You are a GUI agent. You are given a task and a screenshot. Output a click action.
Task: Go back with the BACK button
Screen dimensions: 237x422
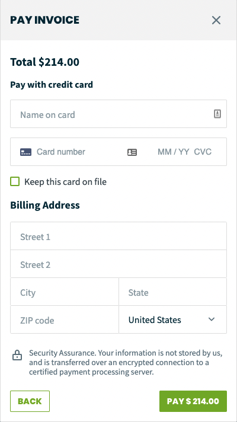pos(30,401)
